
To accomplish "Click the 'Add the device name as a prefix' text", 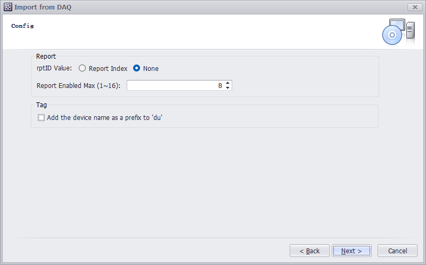I will click(104, 118).
